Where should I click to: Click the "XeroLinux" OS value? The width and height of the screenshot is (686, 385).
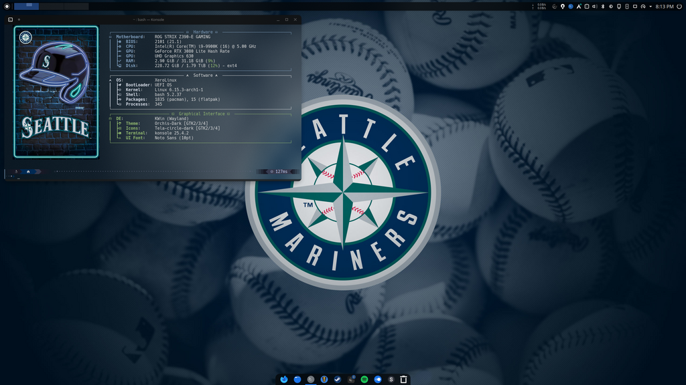point(165,80)
